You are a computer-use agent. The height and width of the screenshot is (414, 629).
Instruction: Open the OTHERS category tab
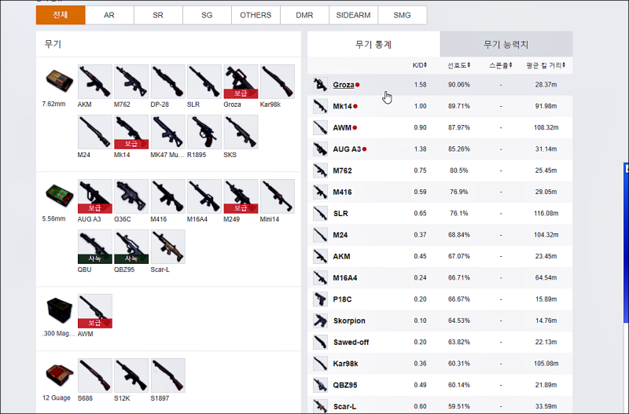click(x=256, y=15)
